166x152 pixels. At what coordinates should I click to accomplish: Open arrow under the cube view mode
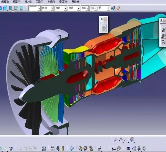click(7, 11)
